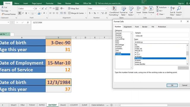Screen dimensions: 190x107
Task: Open Conditional Formatting menu
Action: pos(114,11)
